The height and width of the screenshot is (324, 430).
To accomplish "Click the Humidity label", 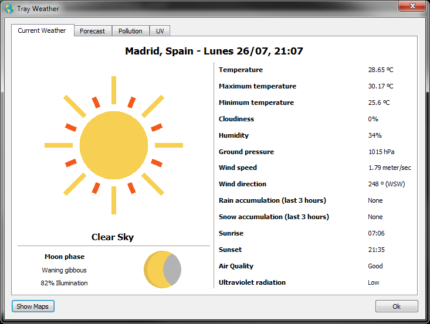I will coord(233,135).
